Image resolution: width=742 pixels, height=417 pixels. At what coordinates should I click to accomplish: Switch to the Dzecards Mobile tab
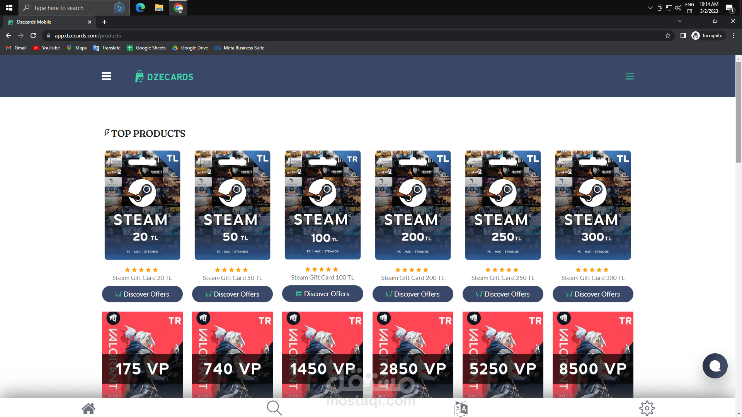pos(50,22)
